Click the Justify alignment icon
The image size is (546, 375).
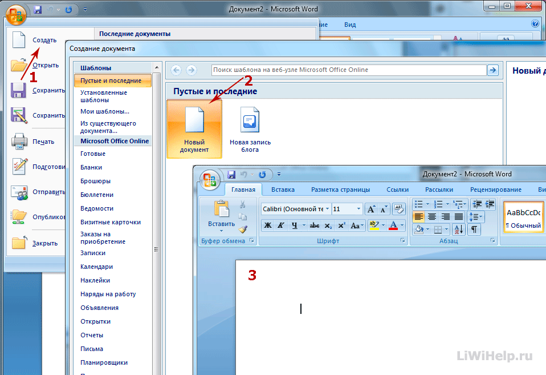[x=459, y=217]
